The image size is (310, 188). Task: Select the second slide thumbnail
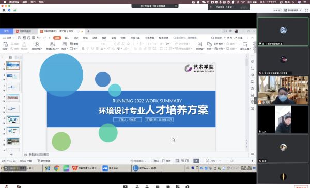tap(13, 76)
